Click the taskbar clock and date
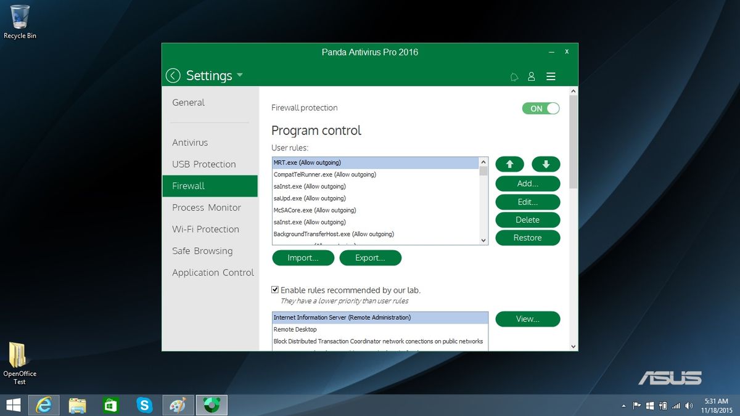Screen dimensions: 740x416 pyautogui.click(x=716, y=406)
